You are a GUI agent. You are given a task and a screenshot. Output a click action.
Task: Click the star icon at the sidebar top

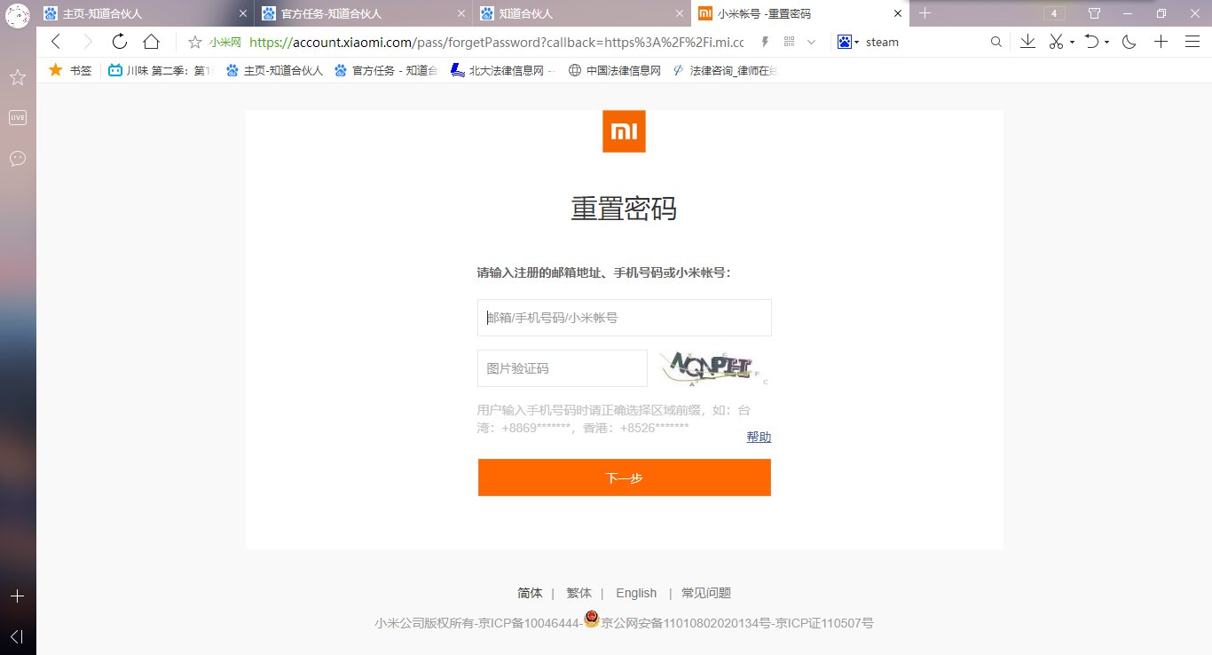[x=17, y=77]
